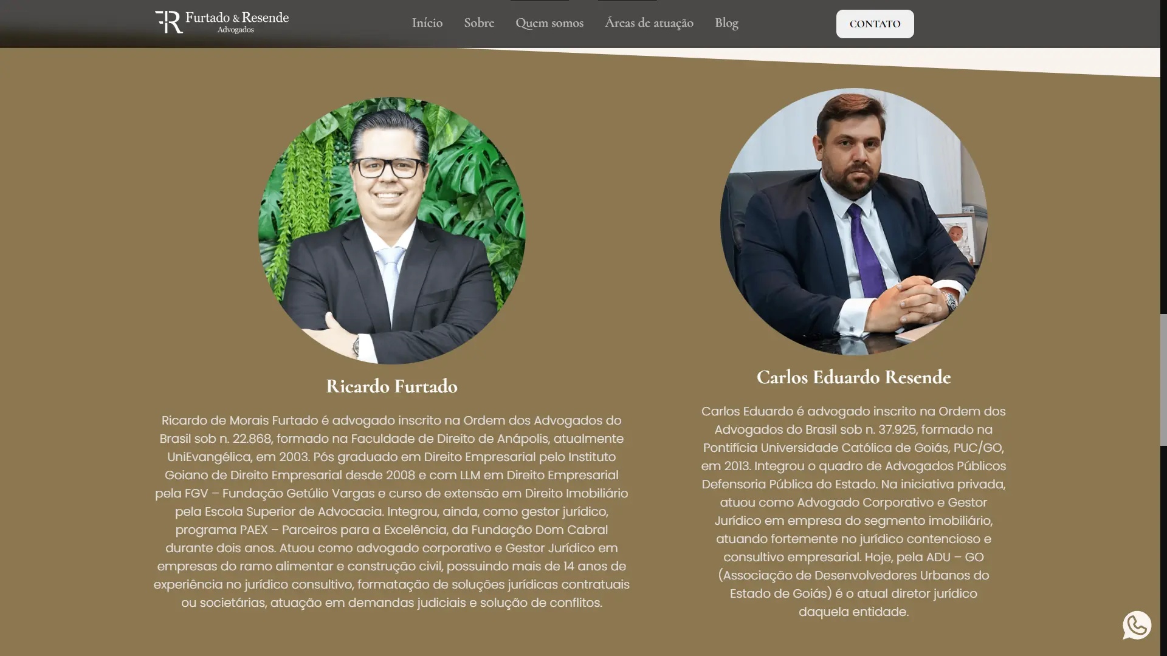Click Ricardo Furtado's biography paragraph

click(x=392, y=511)
